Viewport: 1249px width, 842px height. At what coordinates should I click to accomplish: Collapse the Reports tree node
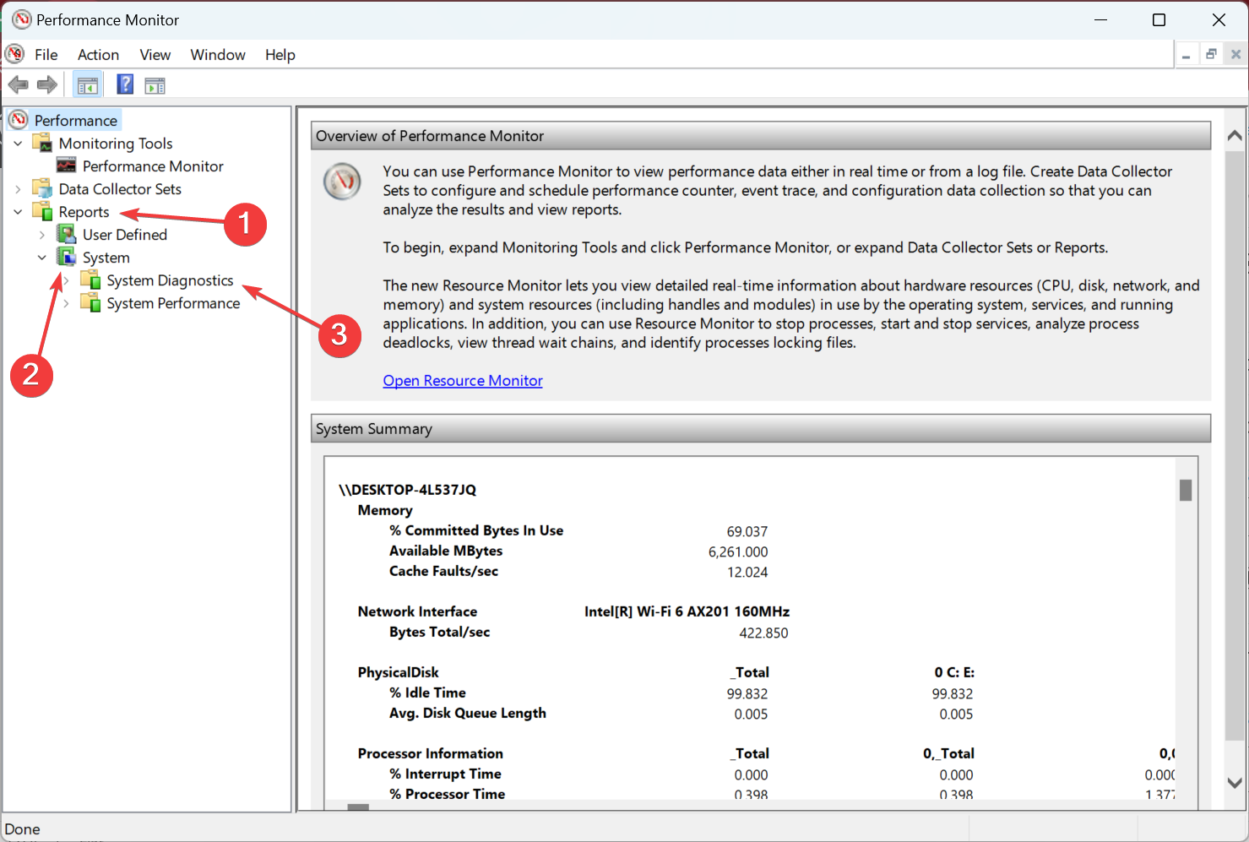tap(18, 212)
